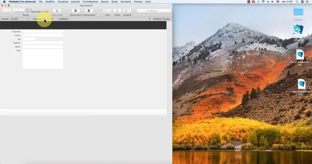This screenshot has height=164, width=312.
Task: Click the Modifica il formato button
Action: (161, 19)
